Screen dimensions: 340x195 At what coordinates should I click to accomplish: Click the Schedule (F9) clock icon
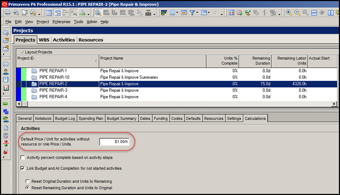240,13
